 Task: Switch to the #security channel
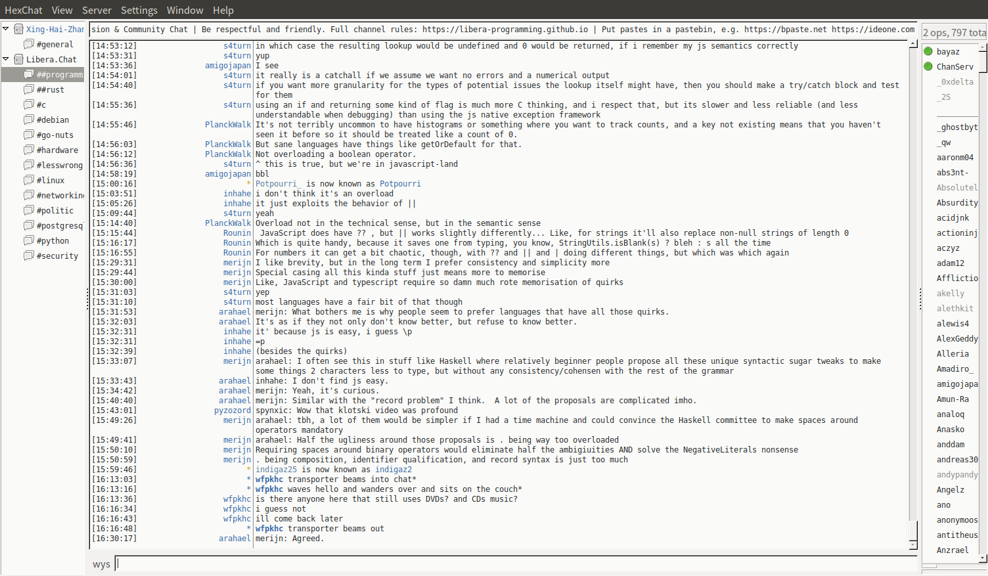[x=57, y=255]
